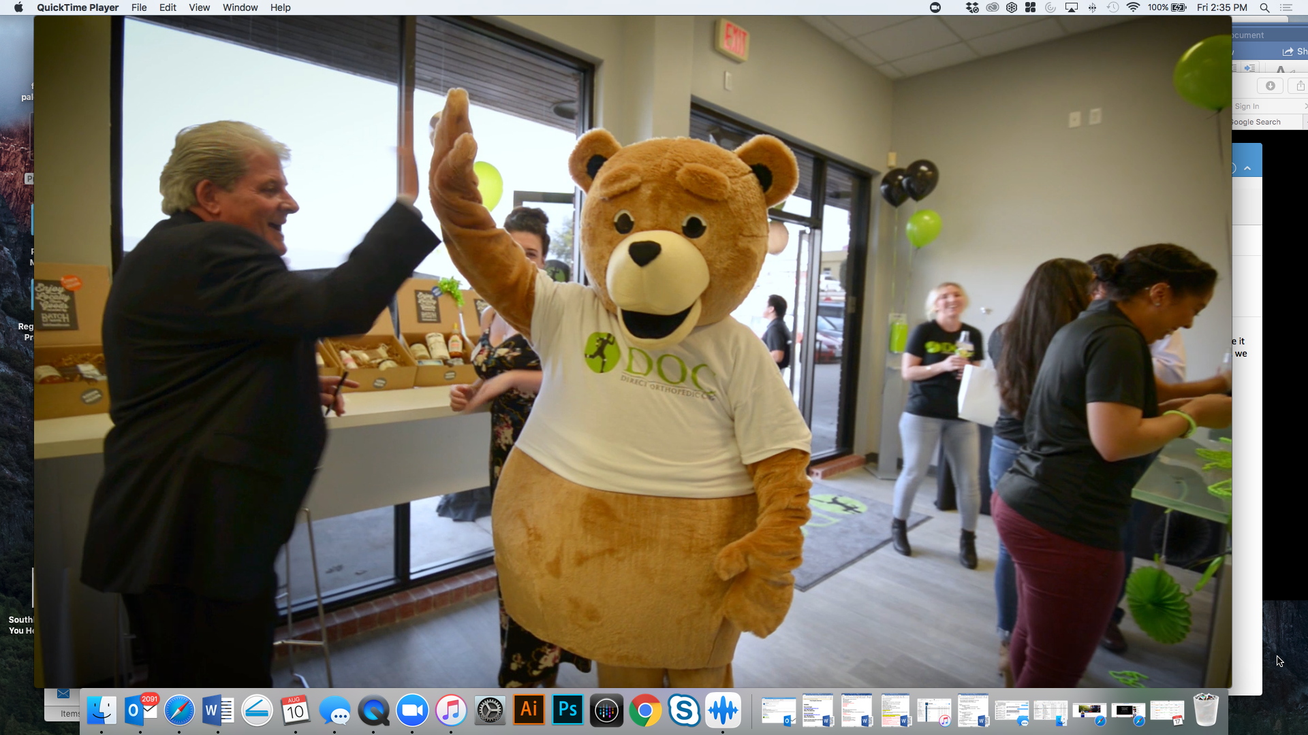Click the Dropbox sync menu bar icon

point(972,7)
